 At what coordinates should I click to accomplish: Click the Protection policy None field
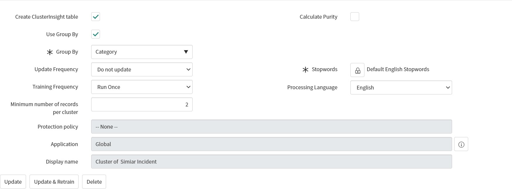271,127
